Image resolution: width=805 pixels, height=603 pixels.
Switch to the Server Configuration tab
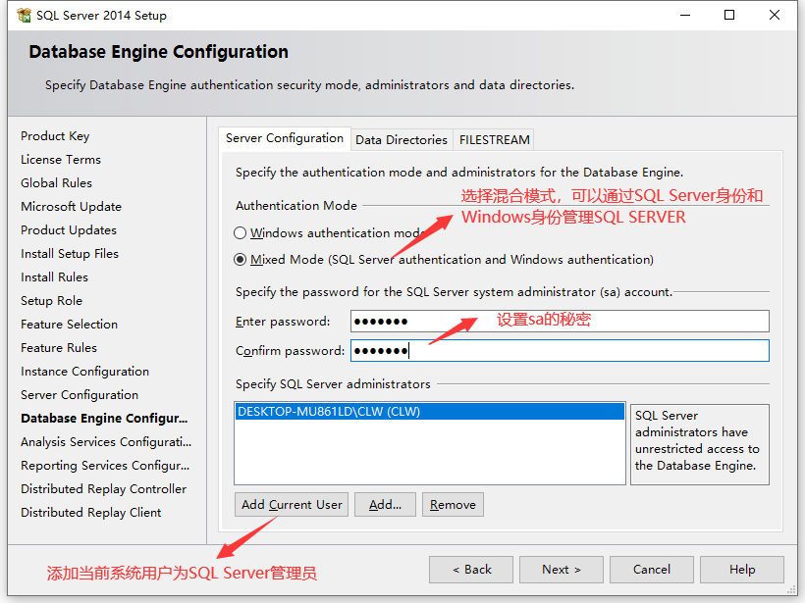[x=285, y=138]
